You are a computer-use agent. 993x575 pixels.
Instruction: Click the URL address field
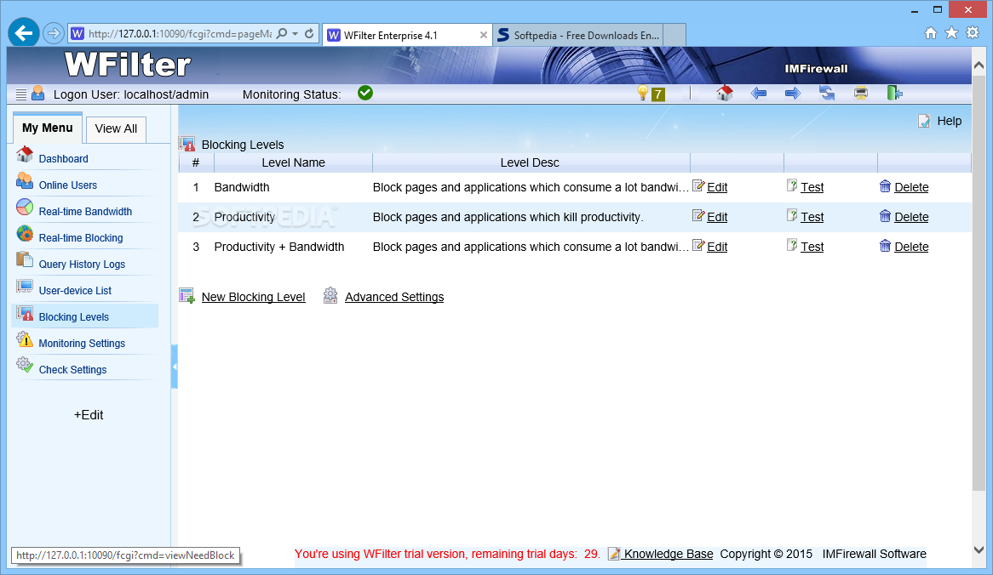point(180,33)
